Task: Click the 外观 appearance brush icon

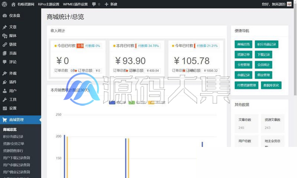Action: (5, 73)
